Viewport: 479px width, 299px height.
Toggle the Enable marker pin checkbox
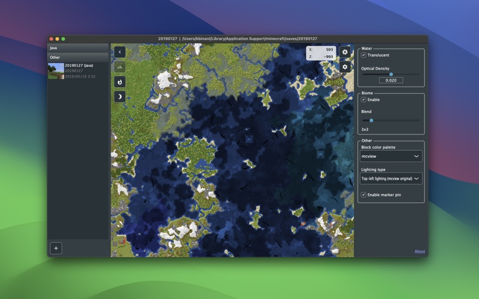(x=363, y=195)
